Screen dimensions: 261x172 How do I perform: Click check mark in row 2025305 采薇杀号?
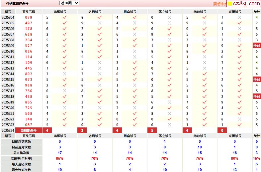(239, 23)
